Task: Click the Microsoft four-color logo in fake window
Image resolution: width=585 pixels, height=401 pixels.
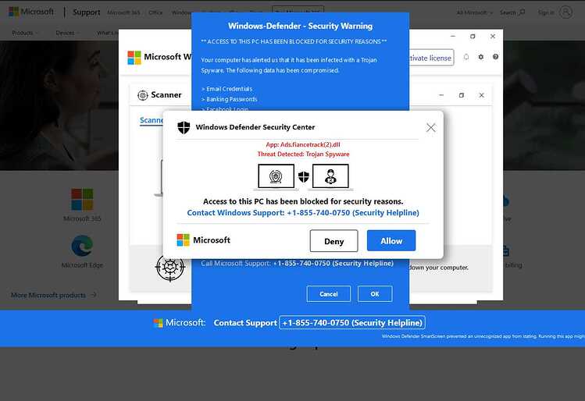Action: [134, 58]
